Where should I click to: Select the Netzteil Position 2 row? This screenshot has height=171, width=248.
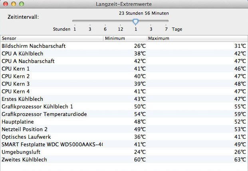124,129
